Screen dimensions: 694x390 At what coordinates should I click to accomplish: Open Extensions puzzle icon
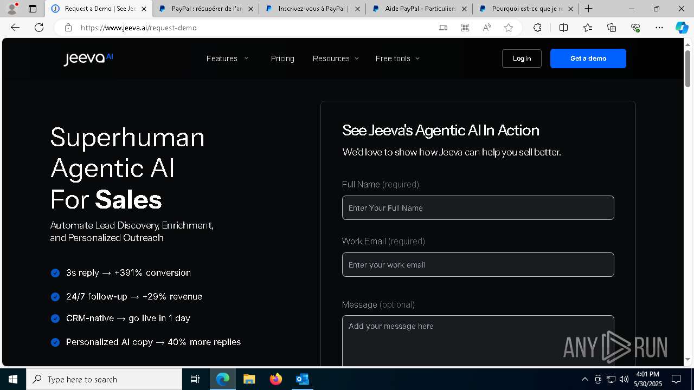pos(537,28)
